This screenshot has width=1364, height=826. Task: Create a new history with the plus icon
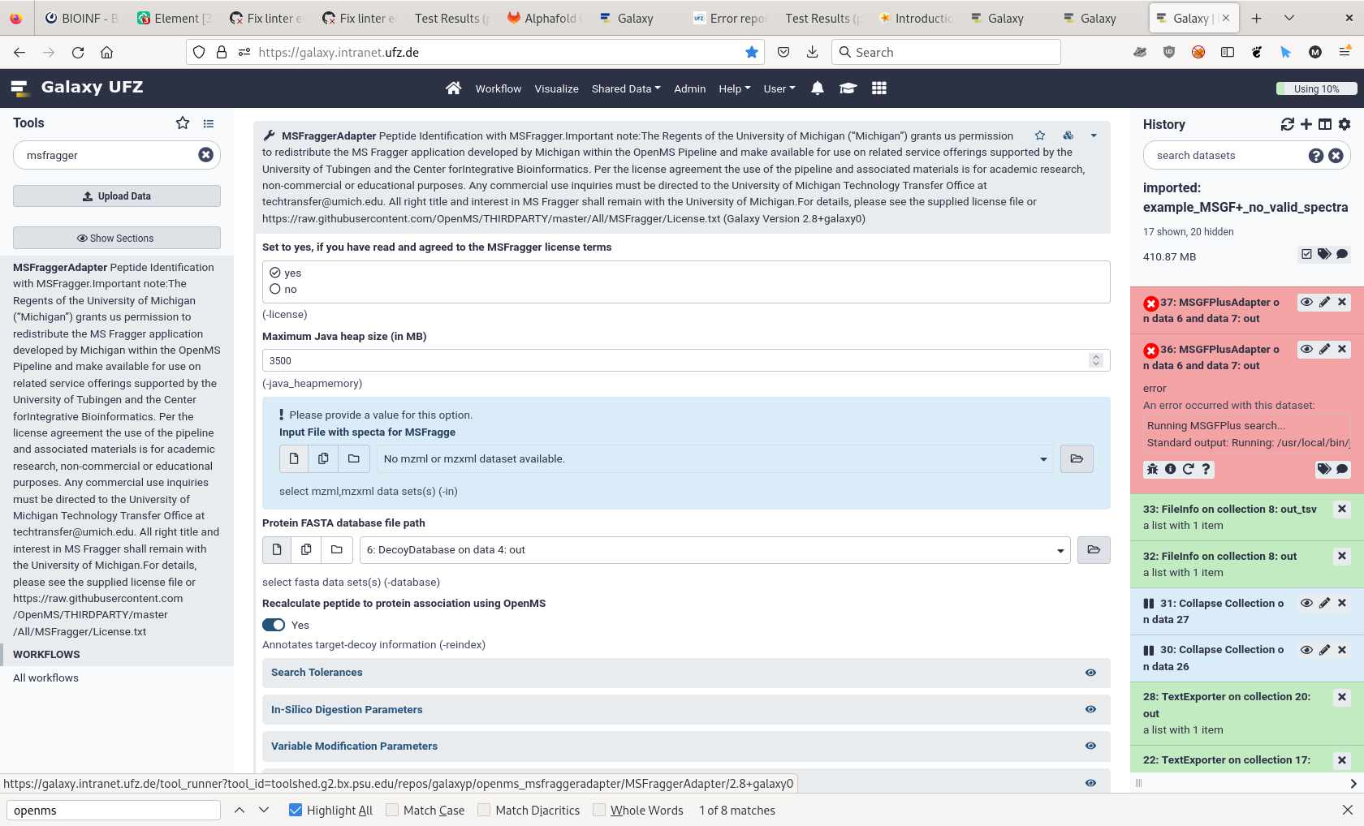[x=1306, y=124]
